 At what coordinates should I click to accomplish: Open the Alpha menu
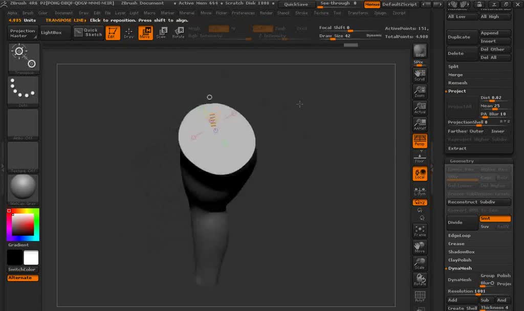point(12,13)
